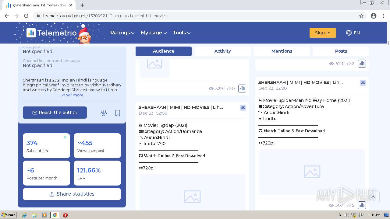Show hidden tray icons arrow

coord(340,215)
